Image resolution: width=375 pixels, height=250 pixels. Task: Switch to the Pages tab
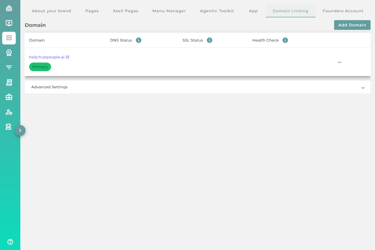click(92, 11)
